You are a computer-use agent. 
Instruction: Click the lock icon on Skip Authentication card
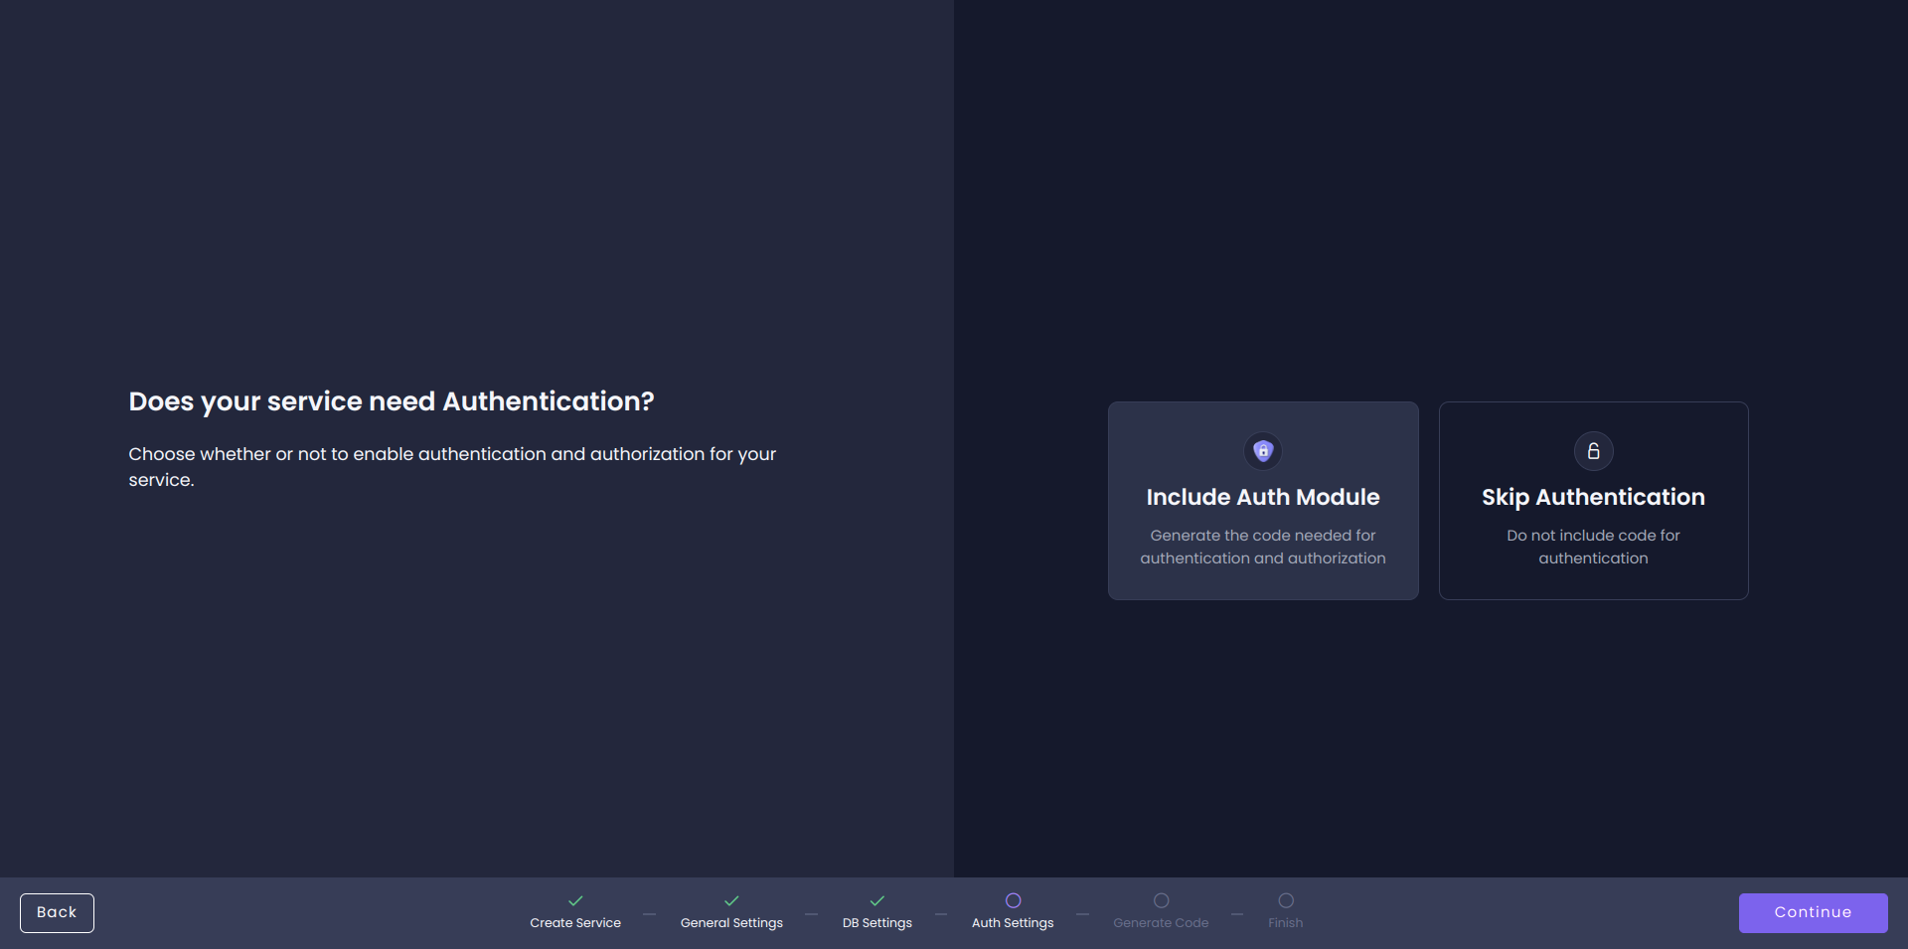pyautogui.click(x=1593, y=450)
